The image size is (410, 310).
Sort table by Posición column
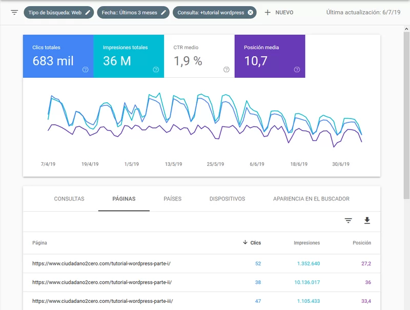click(362, 242)
